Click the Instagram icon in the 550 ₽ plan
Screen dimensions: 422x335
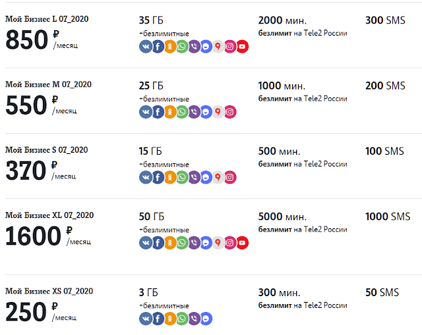click(x=230, y=112)
